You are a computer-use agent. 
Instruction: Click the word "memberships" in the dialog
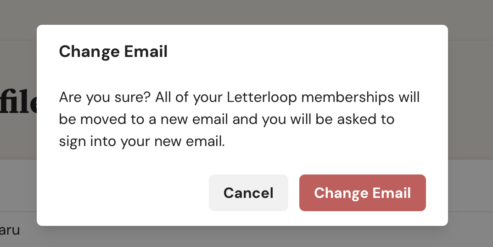click(347, 97)
